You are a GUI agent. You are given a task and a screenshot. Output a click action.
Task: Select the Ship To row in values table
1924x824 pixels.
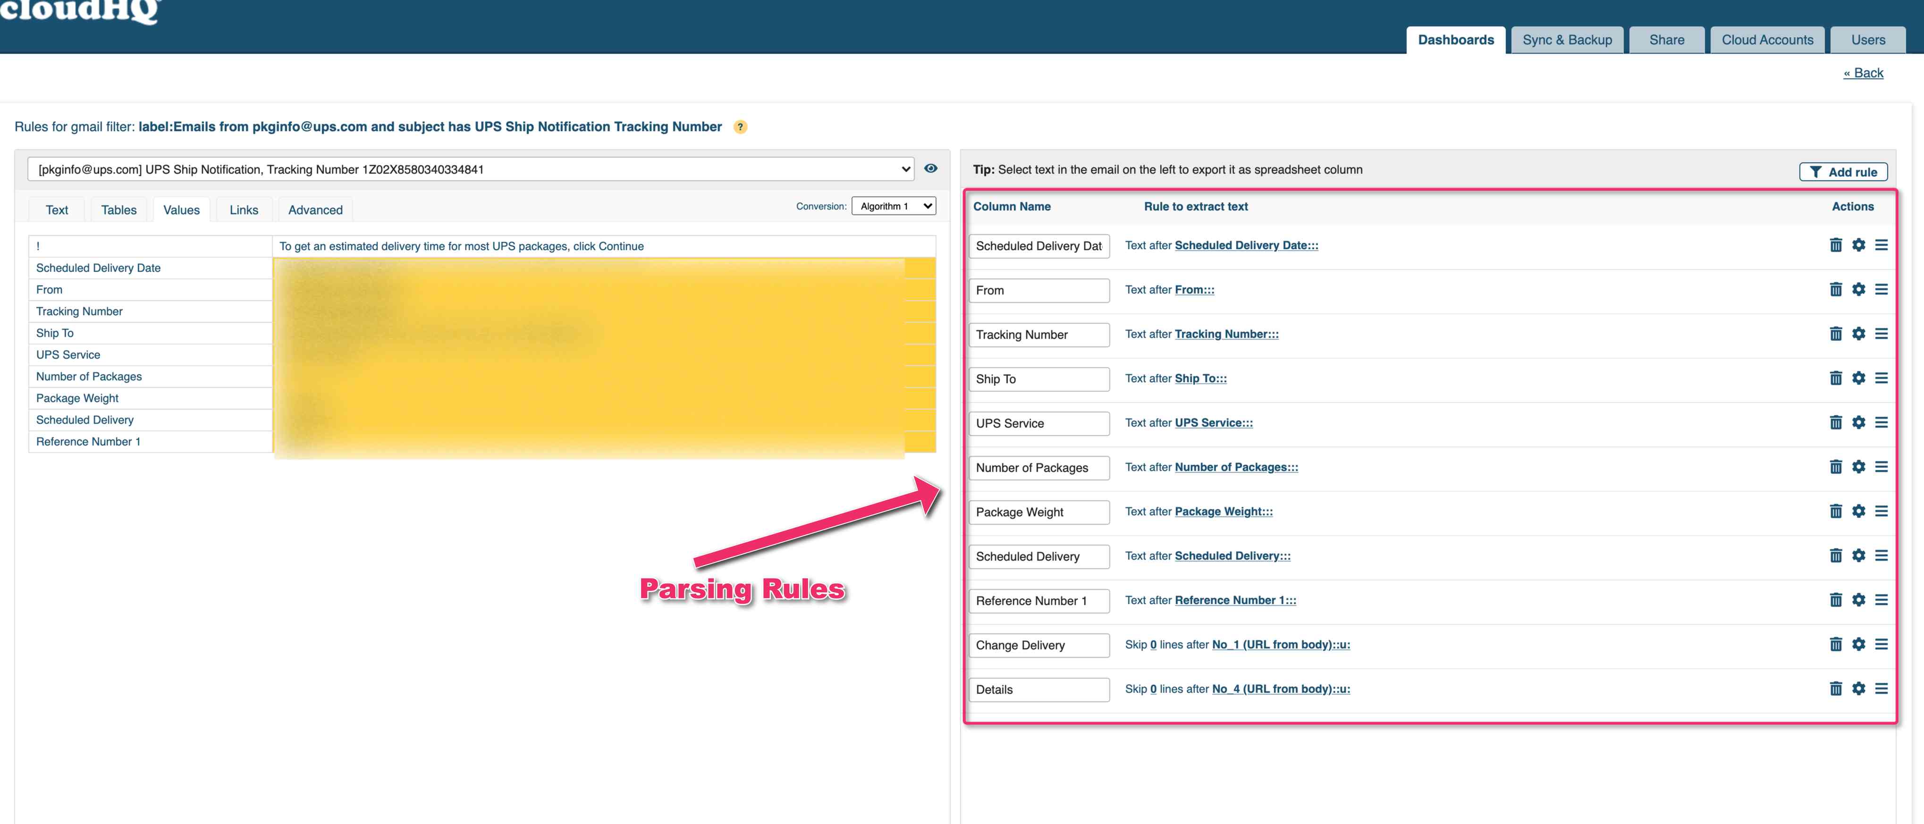click(x=55, y=333)
